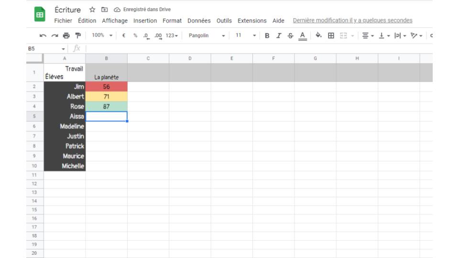Click the redo arrow icon
Image resolution: width=459 pixels, height=258 pixels.
[54, 35]
